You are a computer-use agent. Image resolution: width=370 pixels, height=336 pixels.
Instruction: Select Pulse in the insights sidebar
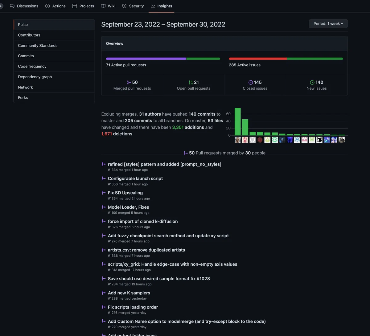(54, 25)
